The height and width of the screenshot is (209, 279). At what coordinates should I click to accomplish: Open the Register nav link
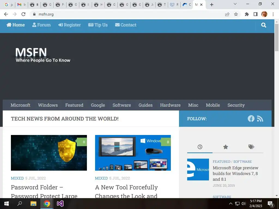pos(69,25)
